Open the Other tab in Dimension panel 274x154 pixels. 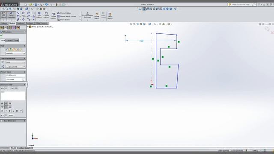click(x=16, y=40)
